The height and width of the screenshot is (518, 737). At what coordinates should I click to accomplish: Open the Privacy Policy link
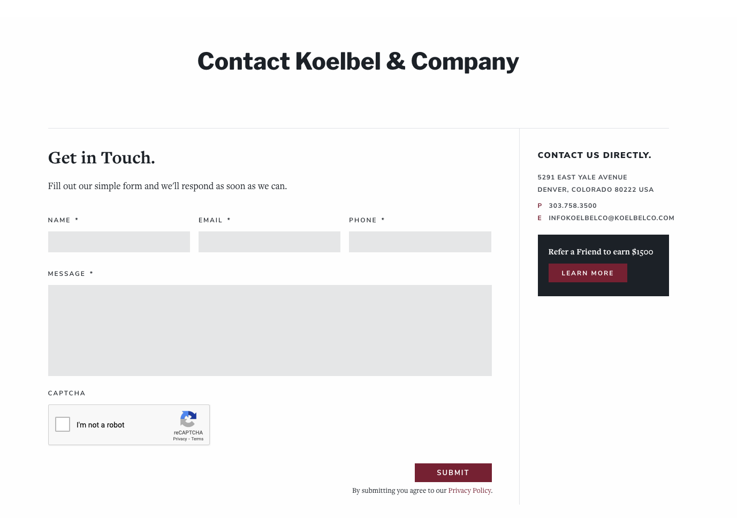pos(469,490)
